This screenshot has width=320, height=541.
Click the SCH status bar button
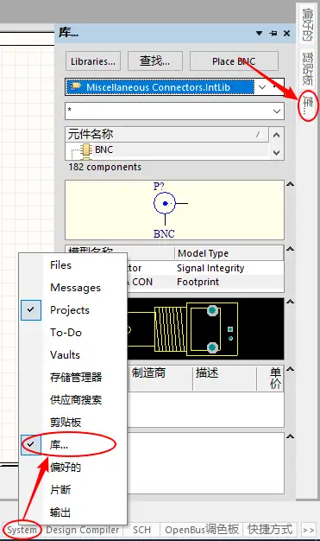pos(142,530)
